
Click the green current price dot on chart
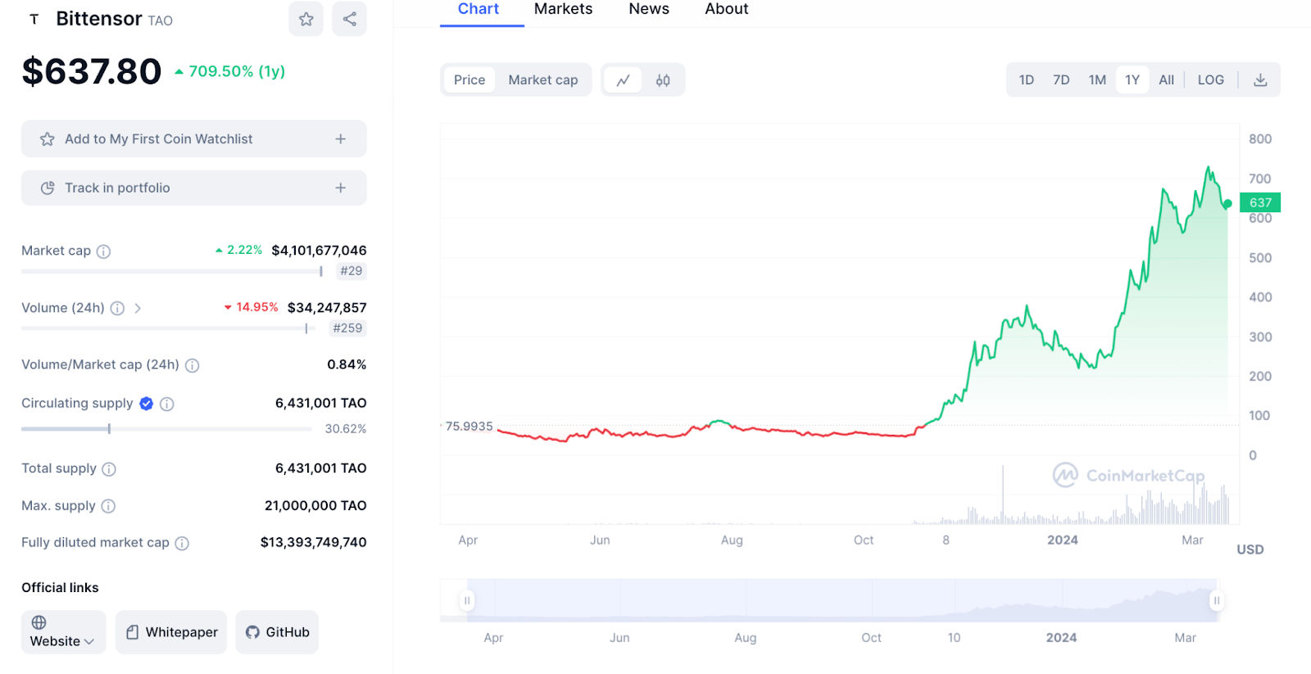tap(1227, 204)
